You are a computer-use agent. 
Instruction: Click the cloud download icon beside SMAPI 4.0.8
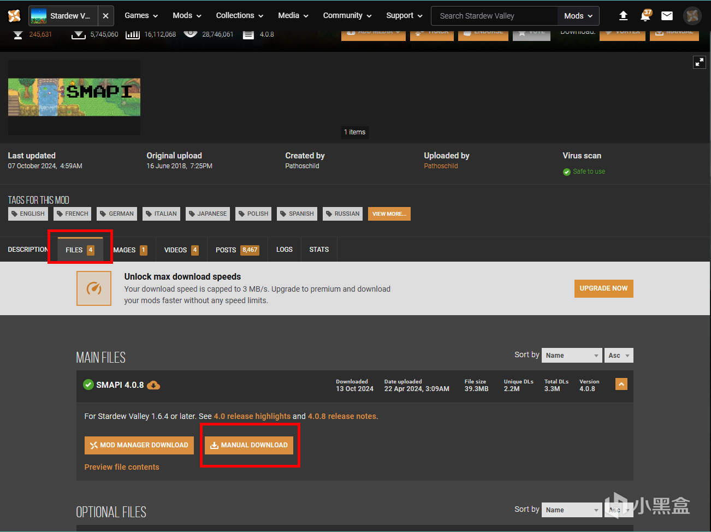(x=154, y=385)
